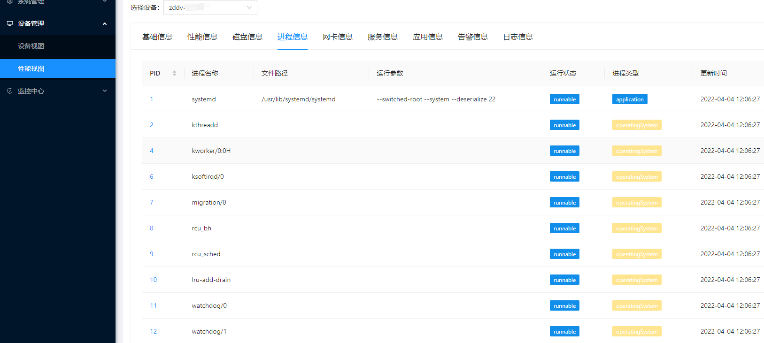Viewport: 764px width, 343px height.
Task: Click the 运行参数 column header
Action: point(390,73)
